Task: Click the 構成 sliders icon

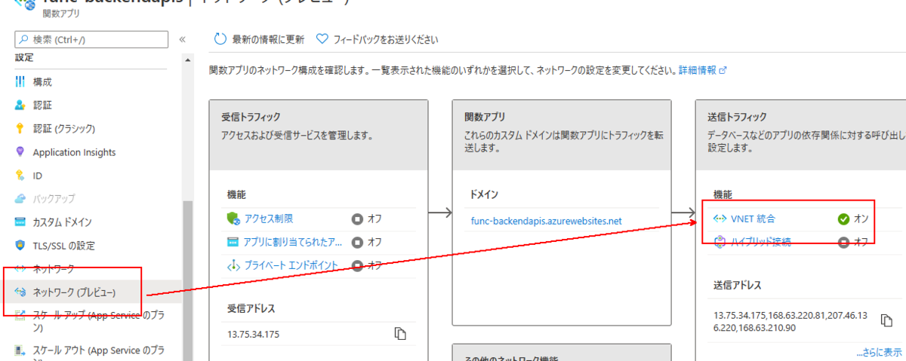Action: (20, 81)
